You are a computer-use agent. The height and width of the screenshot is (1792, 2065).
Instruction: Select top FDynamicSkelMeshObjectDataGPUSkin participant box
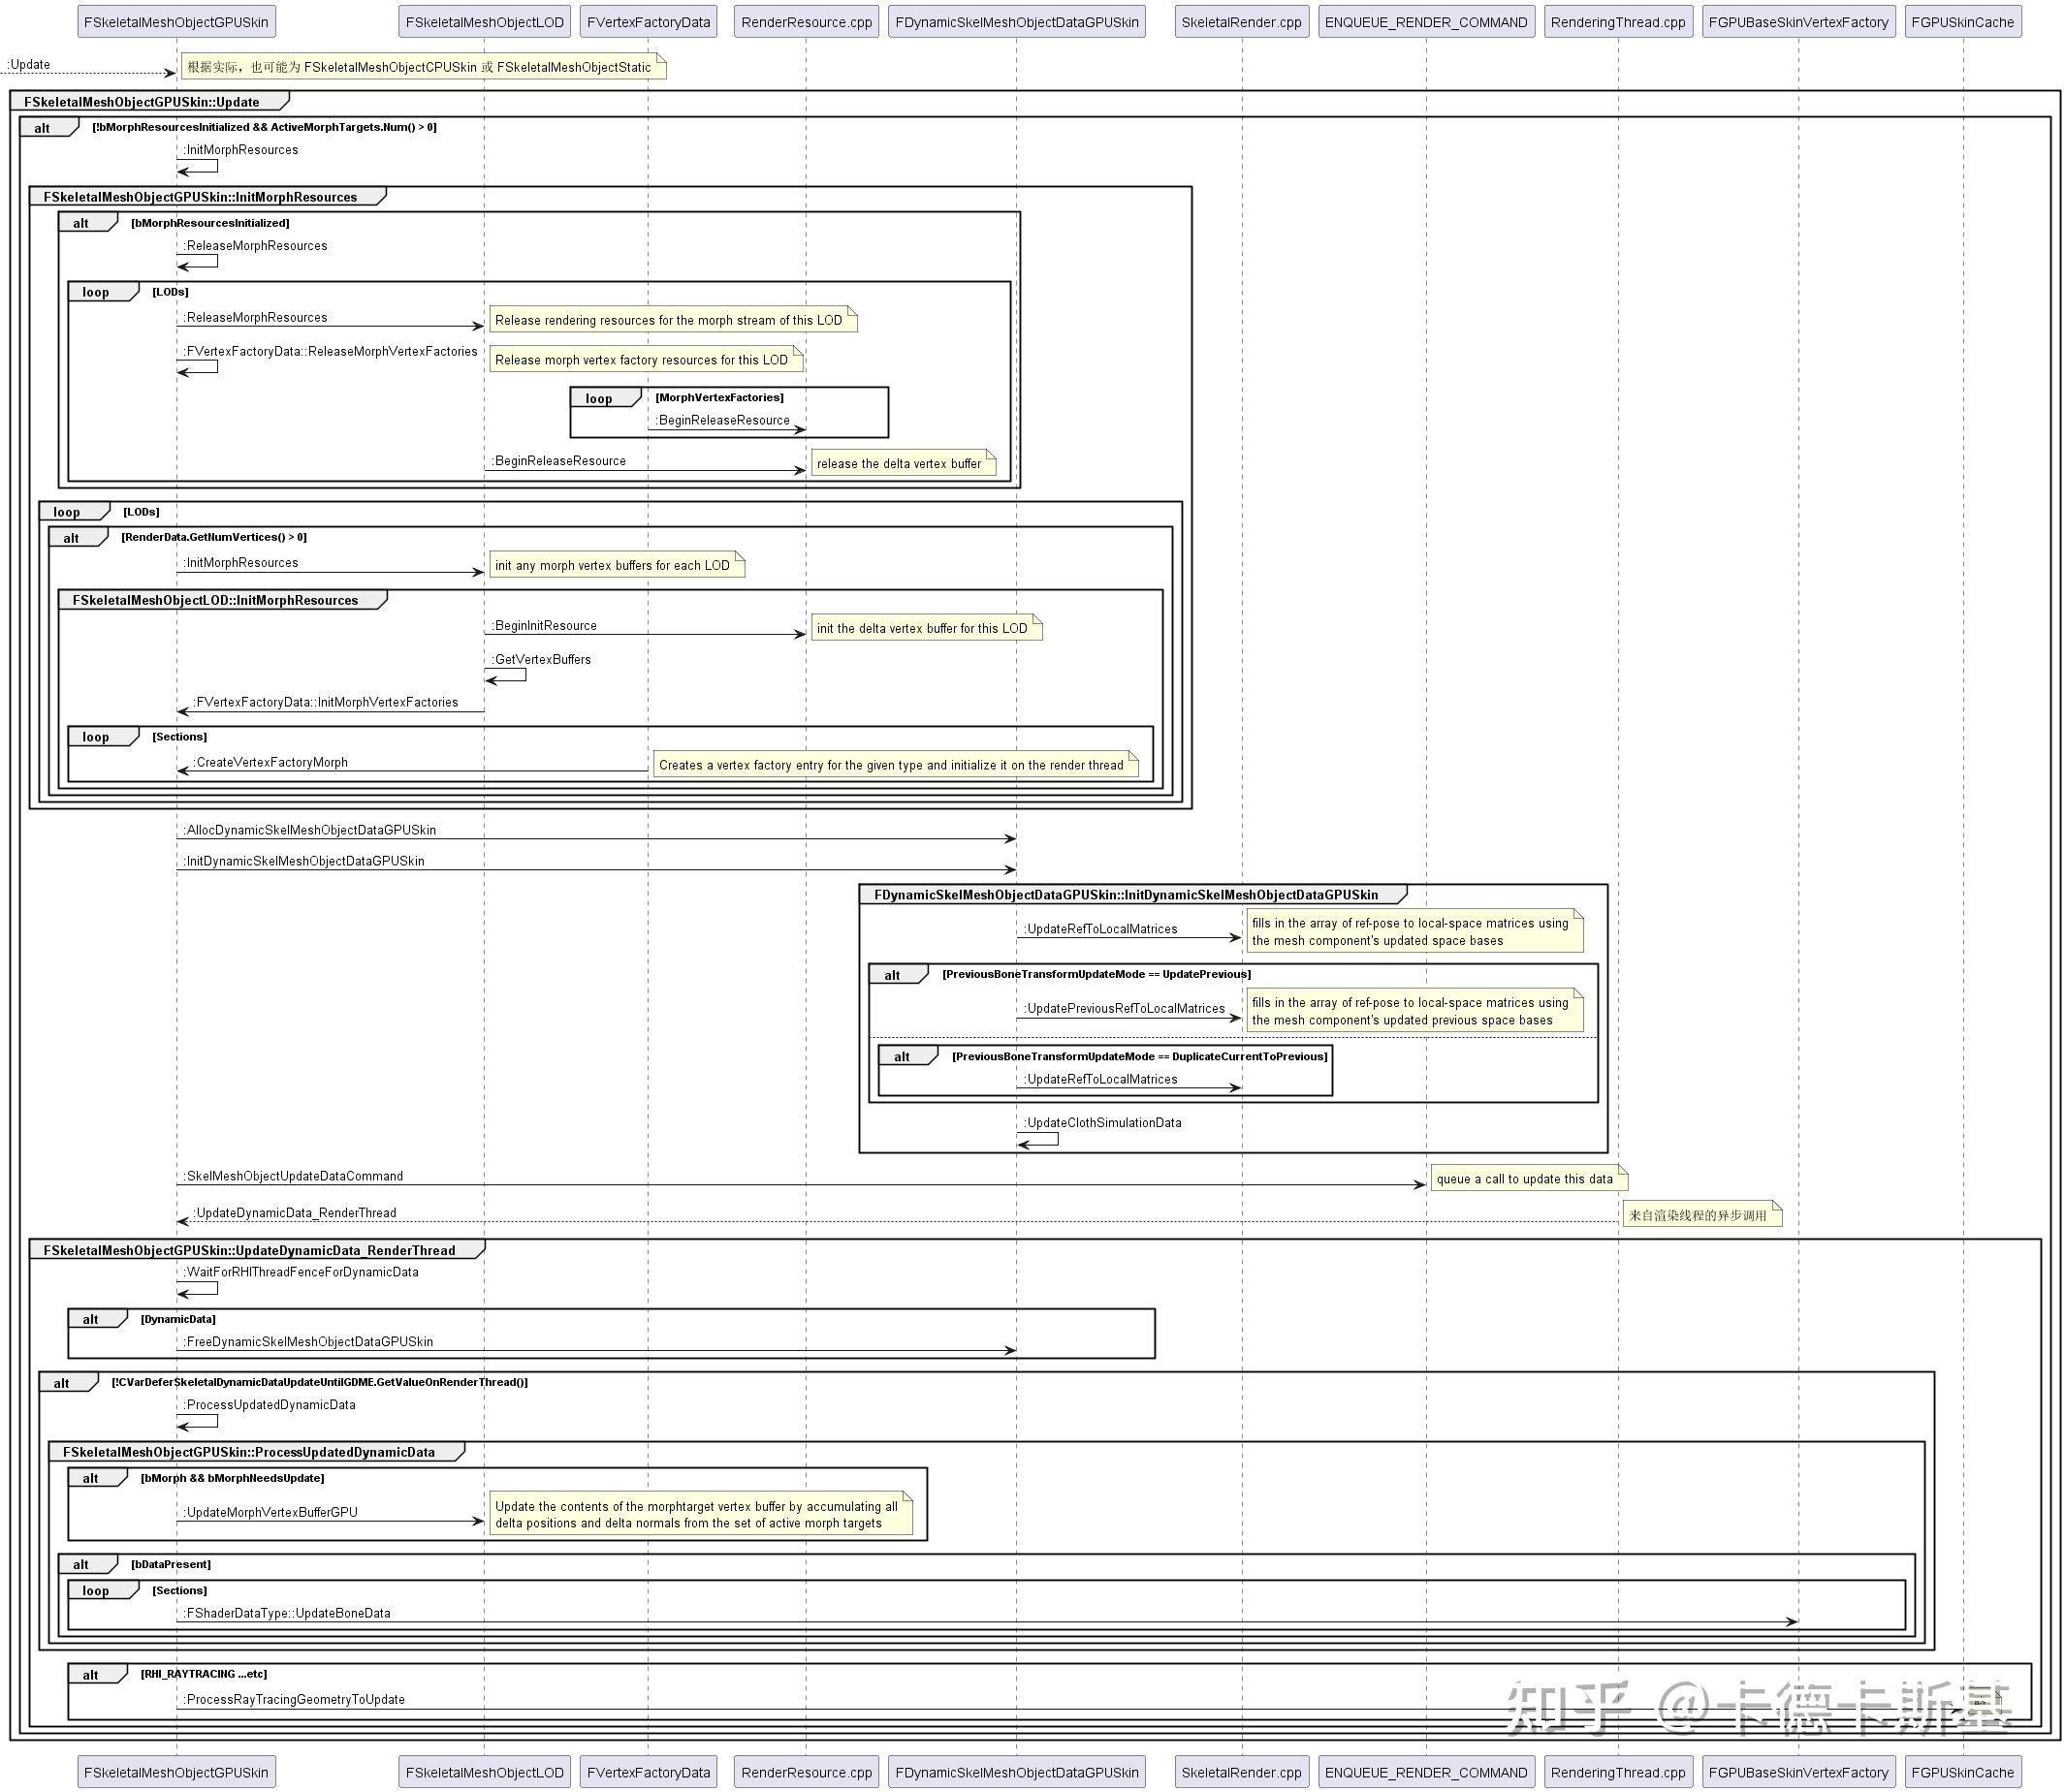[x=1016, y=22]
